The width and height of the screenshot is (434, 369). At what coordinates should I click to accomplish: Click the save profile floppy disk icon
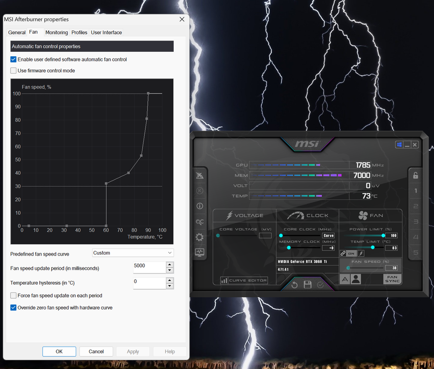pos(307,284)
